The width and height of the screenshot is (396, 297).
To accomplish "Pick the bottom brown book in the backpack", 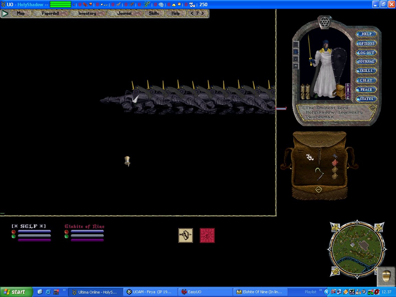I will coord(334,176).
